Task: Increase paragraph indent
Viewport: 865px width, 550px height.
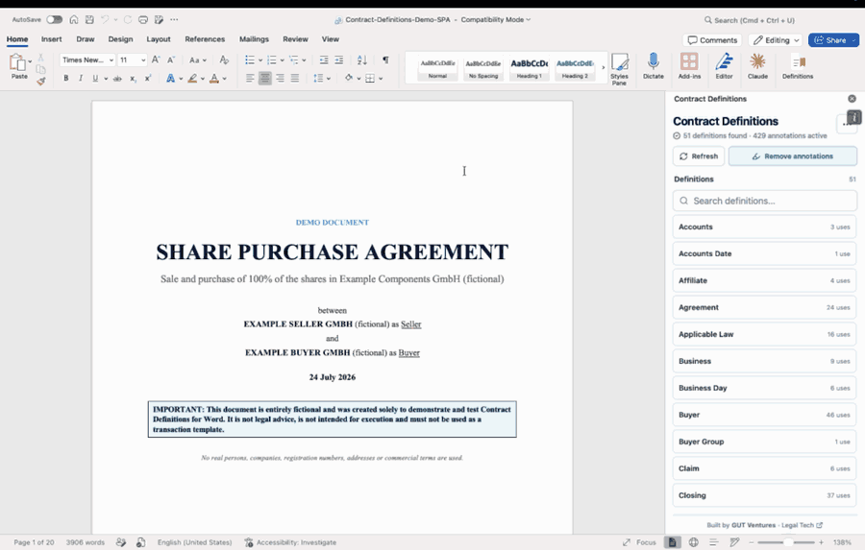Action: 338,60
